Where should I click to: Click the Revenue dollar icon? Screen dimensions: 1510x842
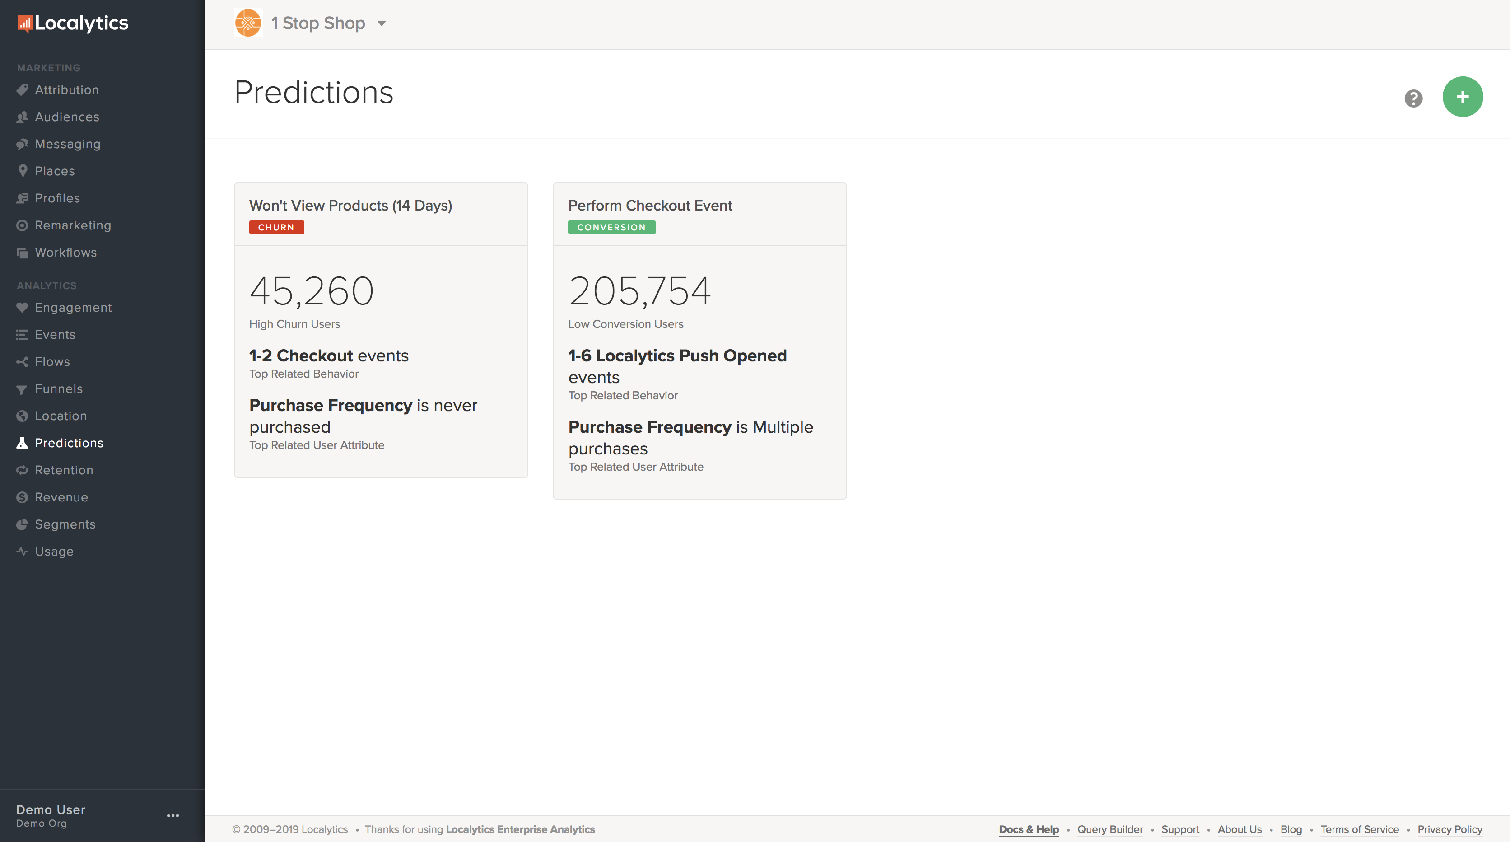click(x=22, y=497)
